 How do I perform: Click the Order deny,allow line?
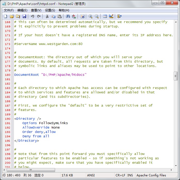click(x=39, y=132)
